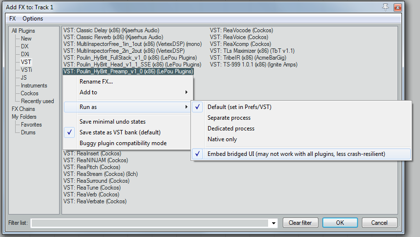Image resolution: width=420 pixels, height=237 pixels.
Task: Open the Options menu
Action: 33,19
